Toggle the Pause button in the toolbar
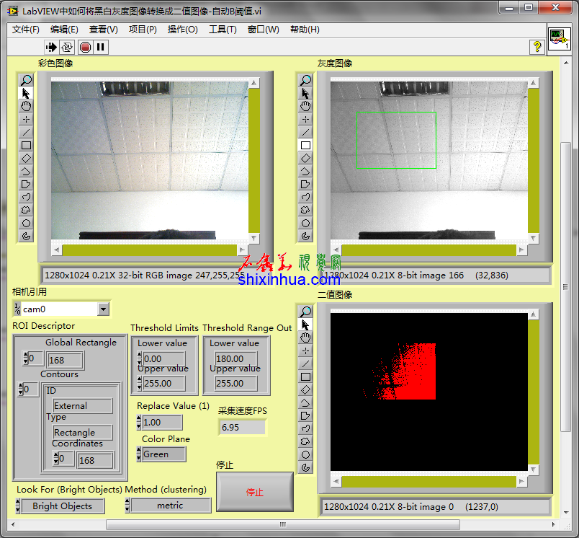This screenshot has height=538, width=579. (x=101, y=47)
